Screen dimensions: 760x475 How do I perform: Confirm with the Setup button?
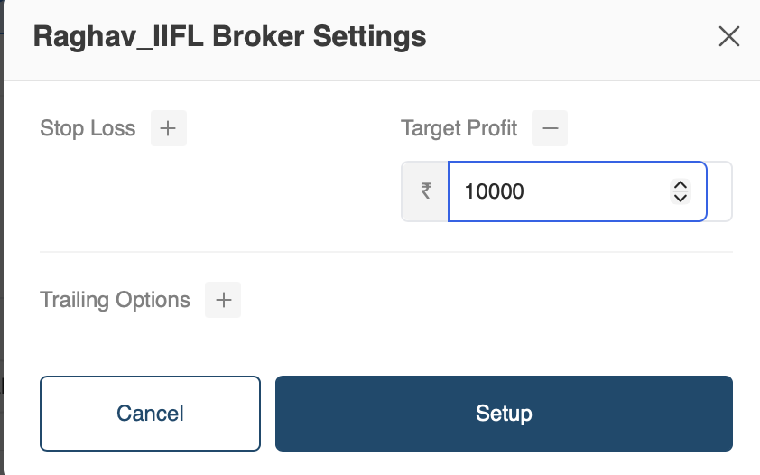tap(504, 414)
